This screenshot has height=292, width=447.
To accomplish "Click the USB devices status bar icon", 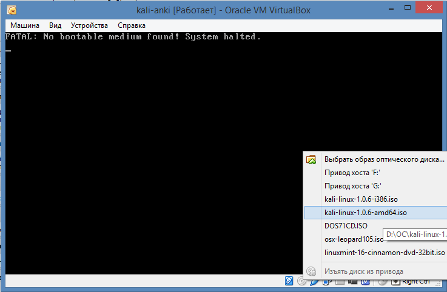I will click(x=314, y=282).
